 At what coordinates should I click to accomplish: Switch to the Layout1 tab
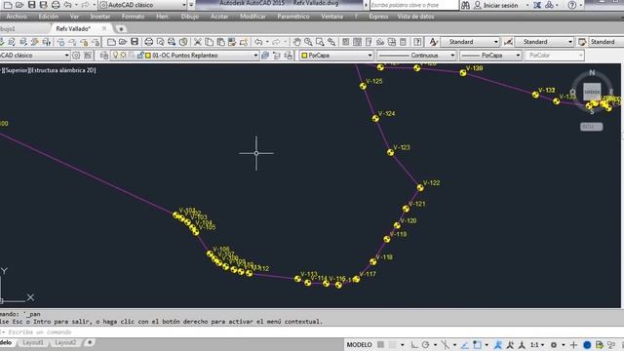point(32,342)
